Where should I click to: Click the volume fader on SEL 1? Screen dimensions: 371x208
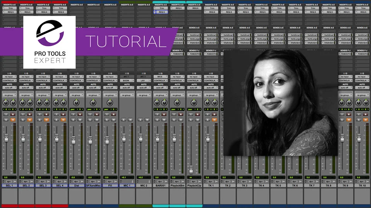[x=6, y=138]
